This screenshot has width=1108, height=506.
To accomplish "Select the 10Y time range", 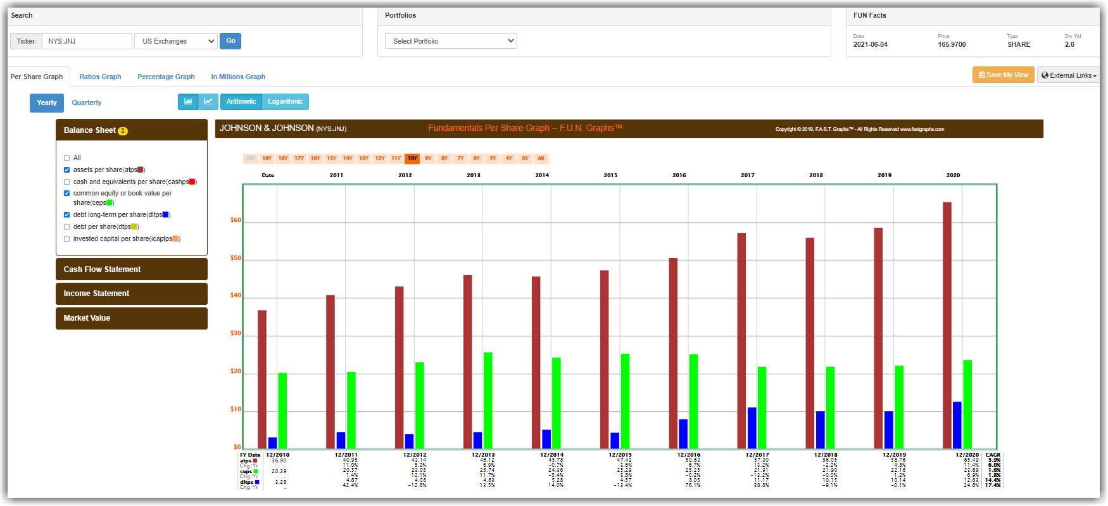I will pos(412,159).
